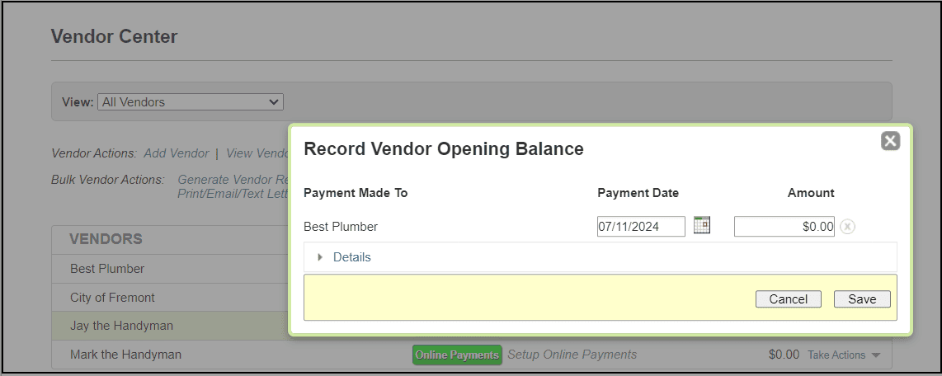Click the green Online Payments button
This screenshot has height=376, width=942.
pos(457,355)
